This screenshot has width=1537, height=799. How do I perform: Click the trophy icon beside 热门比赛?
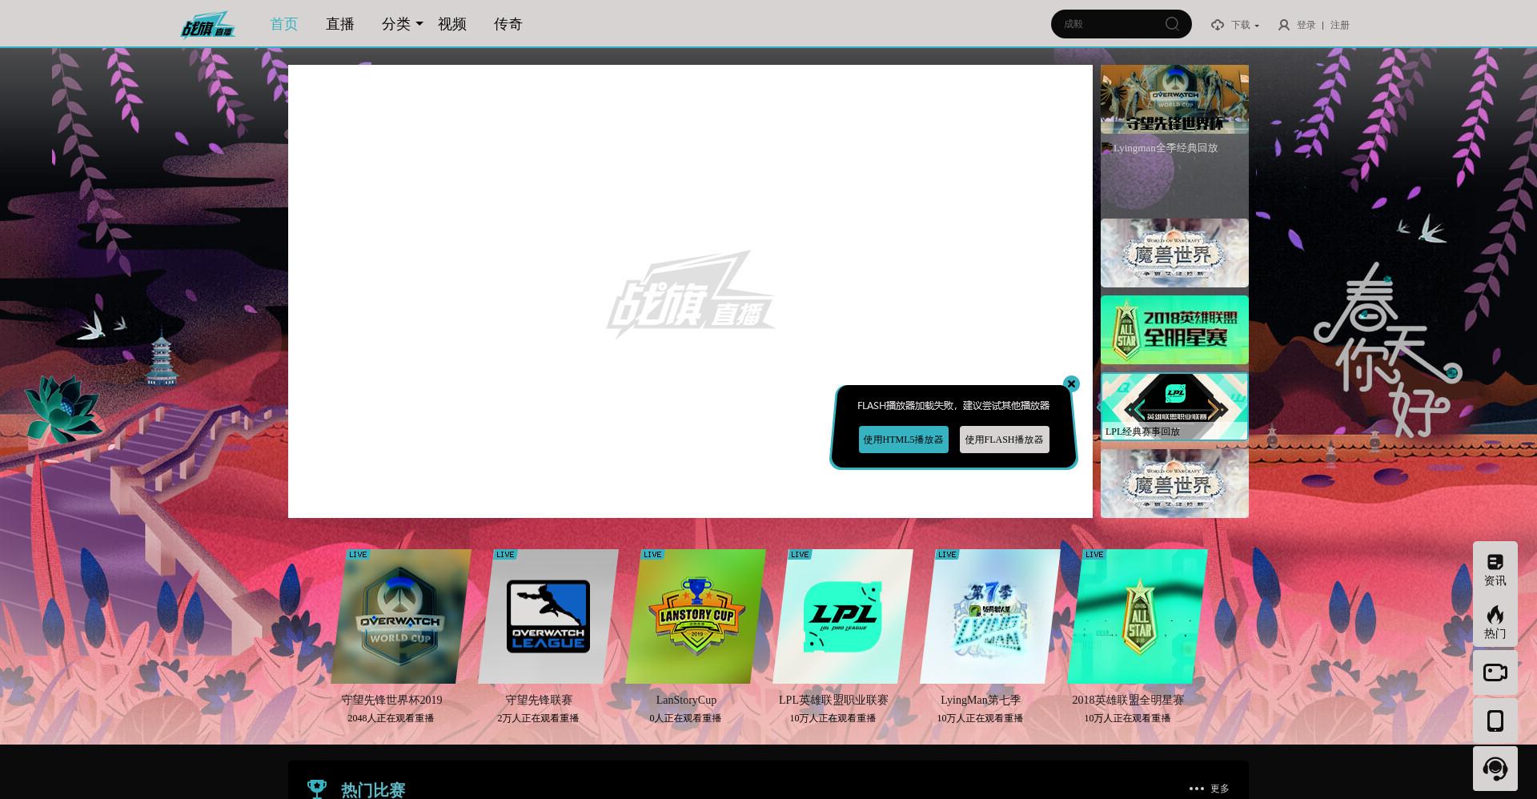tap(317, 789)
